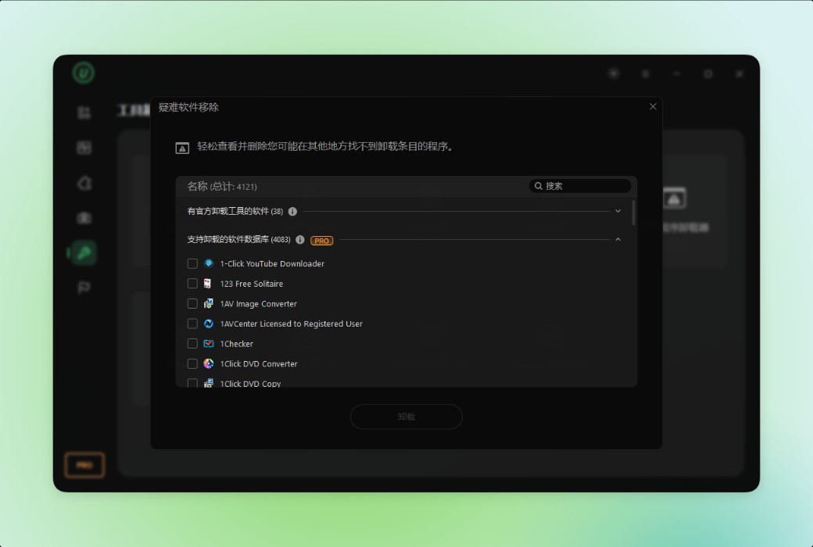Select the 1AVCenter Licensed to Registered User entry
This screenshot has height=547, width=813.
point(292,324)
